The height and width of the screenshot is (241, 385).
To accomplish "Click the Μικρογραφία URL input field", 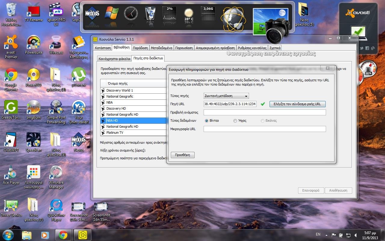I will click(265, 129).
